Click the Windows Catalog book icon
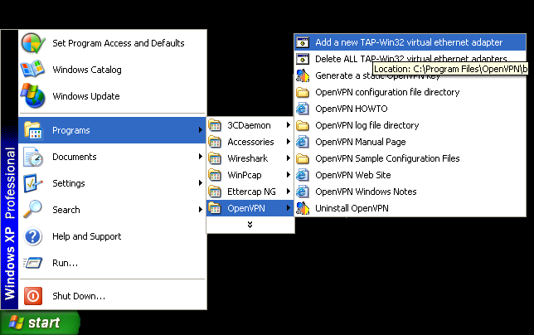This screenshot has width=534, height=335. pos(32,69)
